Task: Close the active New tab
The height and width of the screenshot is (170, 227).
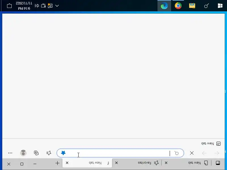Action: (67, 163)
